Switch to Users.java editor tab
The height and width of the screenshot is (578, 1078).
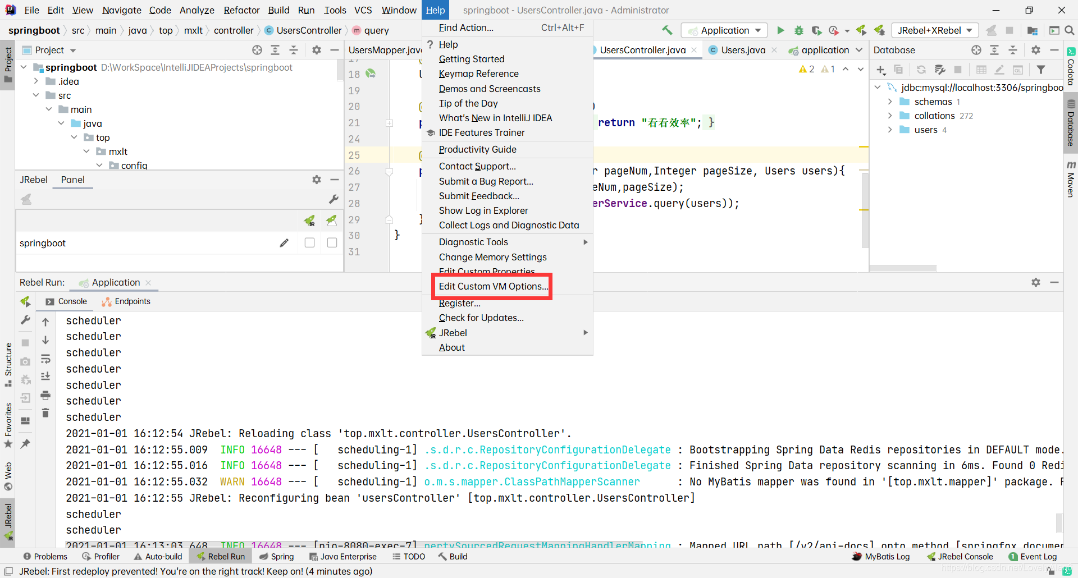tap(743, 50)
